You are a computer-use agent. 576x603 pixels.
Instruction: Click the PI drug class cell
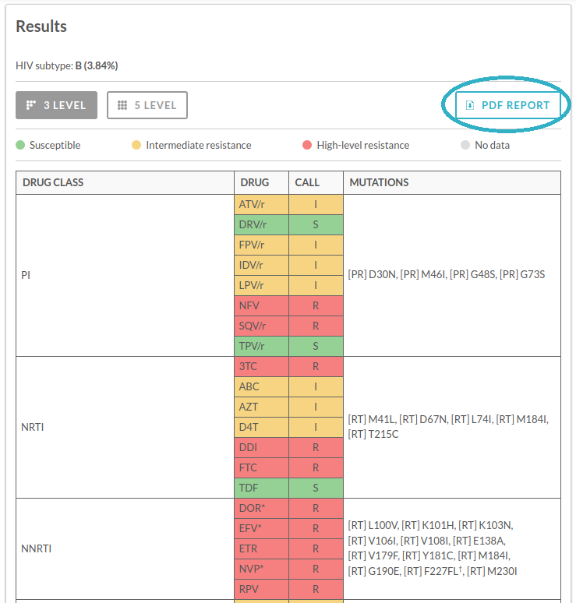(125, 275)
